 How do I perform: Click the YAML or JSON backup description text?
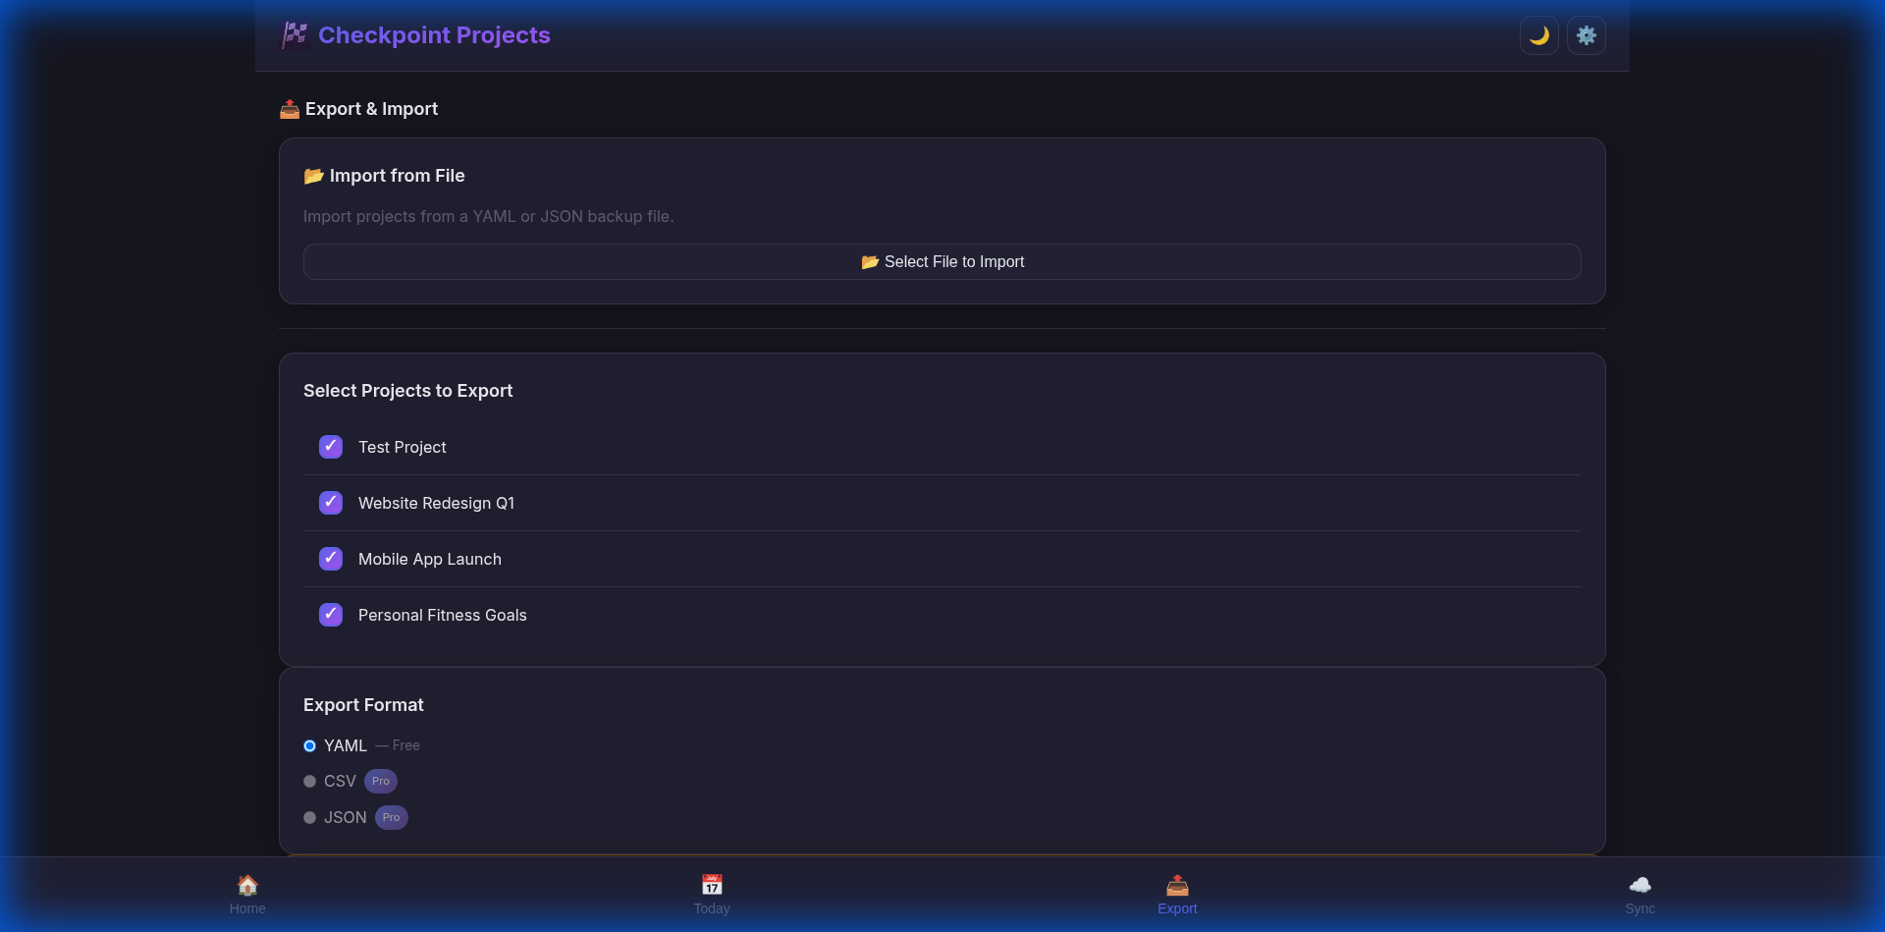coord(488,217)
